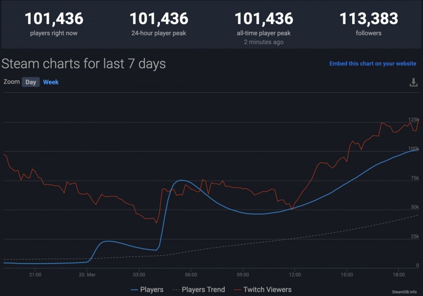Click the 125k y-axis label
The height and width of the screenshot is (296, 423).
tap(413, 120)
